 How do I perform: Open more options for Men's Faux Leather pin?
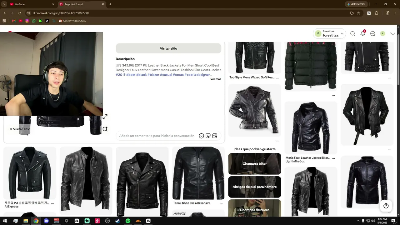tap(333, 158)
